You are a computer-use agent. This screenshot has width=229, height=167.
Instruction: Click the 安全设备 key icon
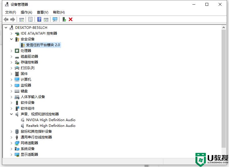[x=17, y=39]
